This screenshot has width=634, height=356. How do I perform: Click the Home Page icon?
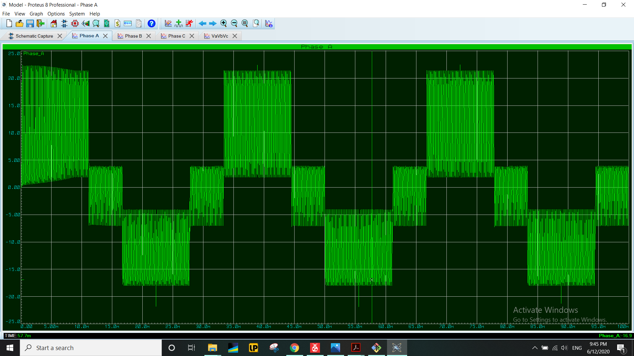tap(53, 23)
